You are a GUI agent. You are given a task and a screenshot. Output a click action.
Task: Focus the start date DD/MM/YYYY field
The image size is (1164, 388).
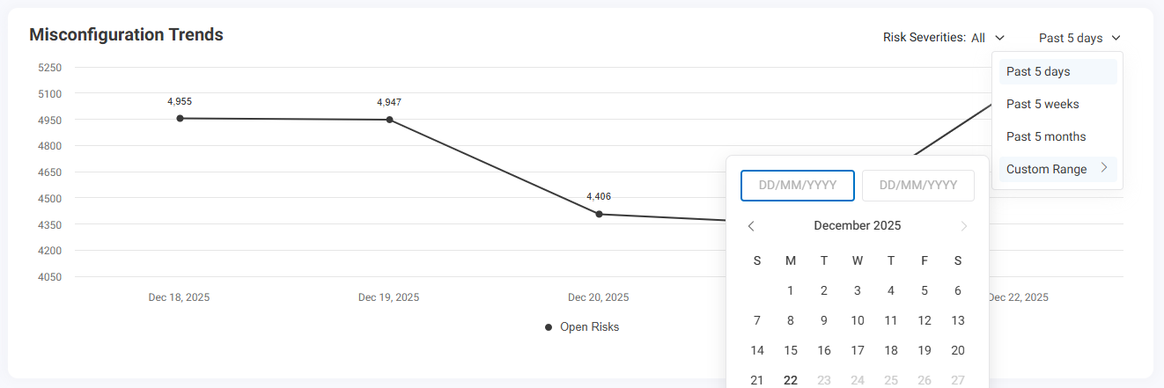pyautogui.click(x=798, y=186)
